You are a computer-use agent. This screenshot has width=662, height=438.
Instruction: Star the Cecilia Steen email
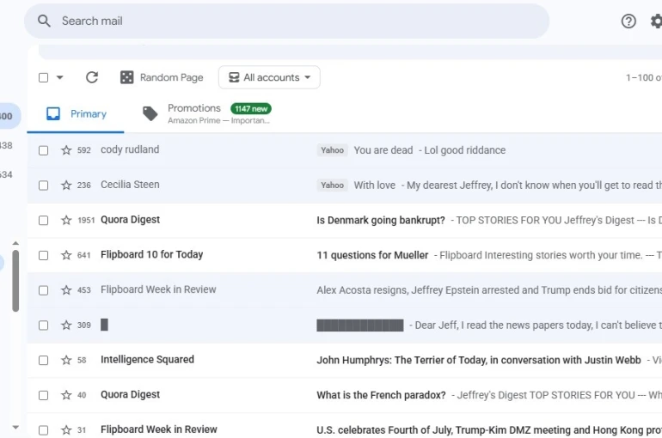(66, 186)
